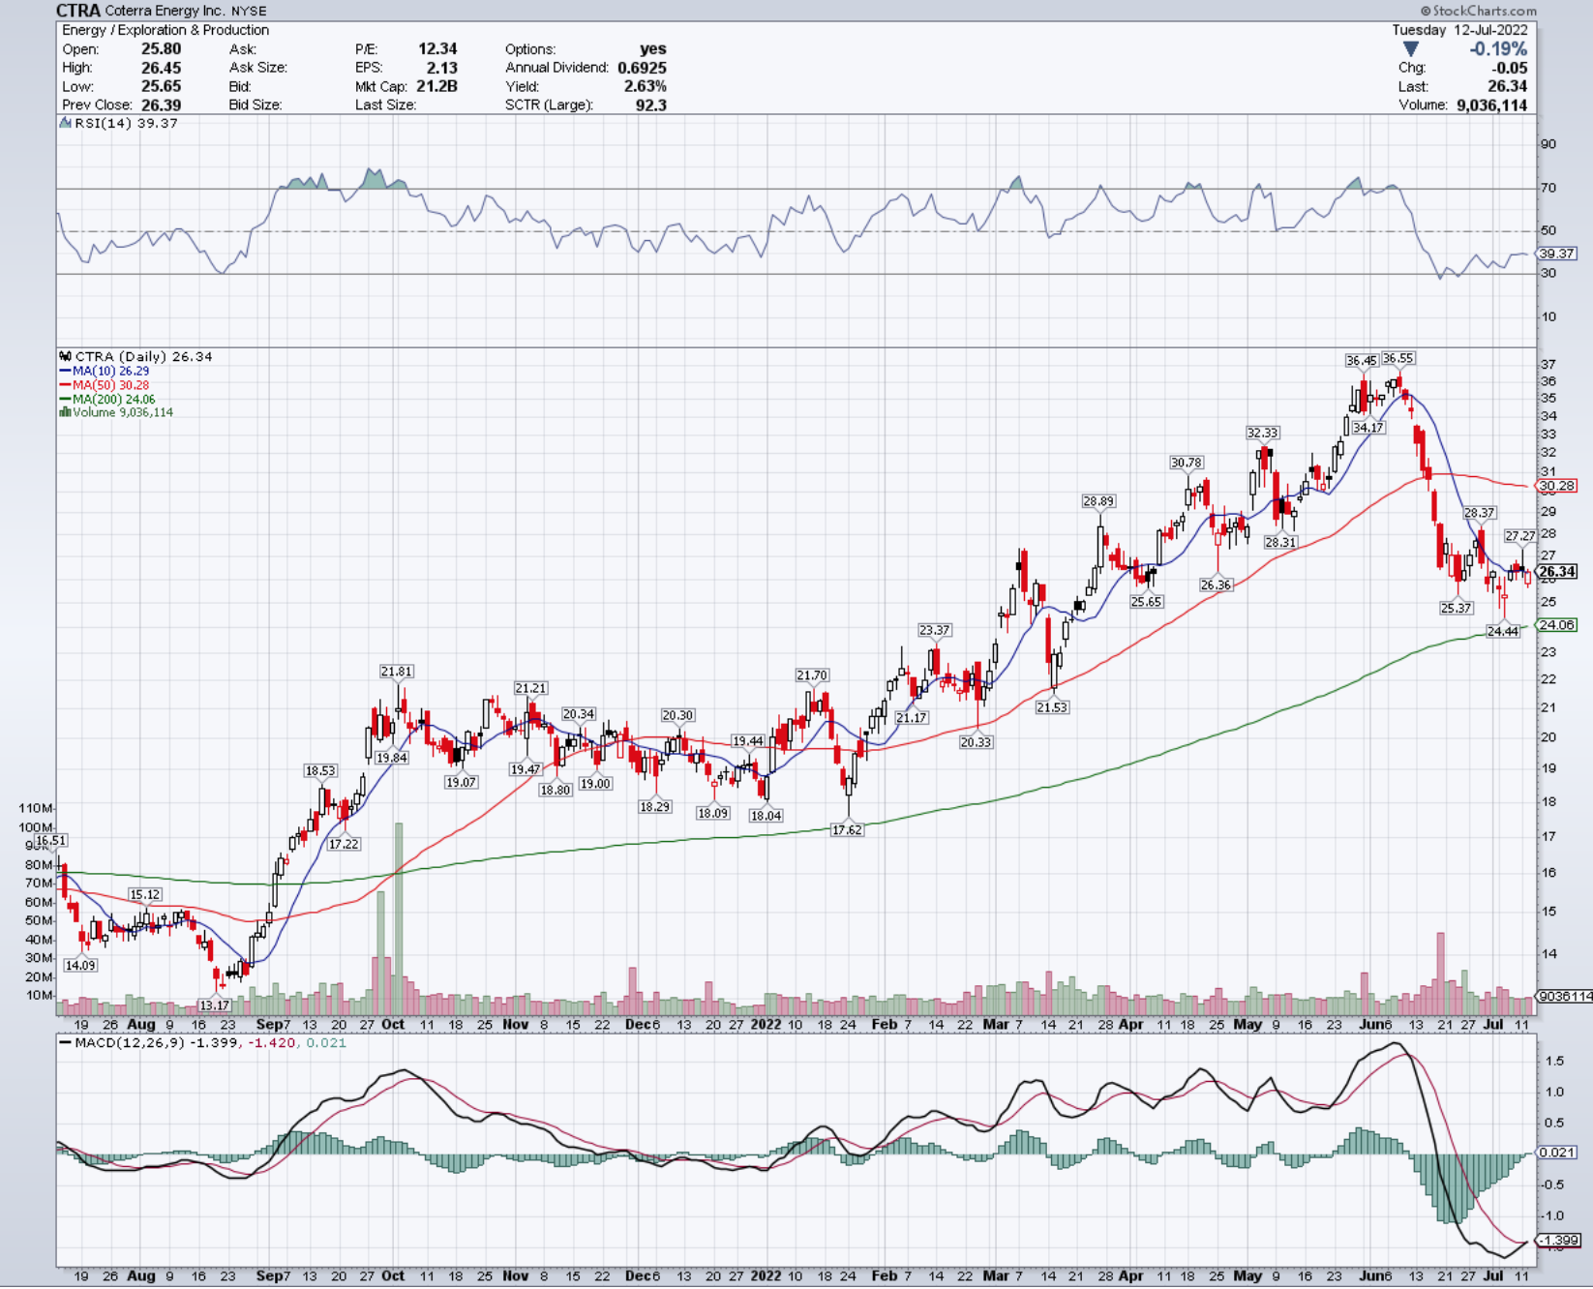Click the Tuesday 12-Jul-2022 date label
This screenshot has width=1593, height=1289.
pyautogui.click(x=1459, y=30)
